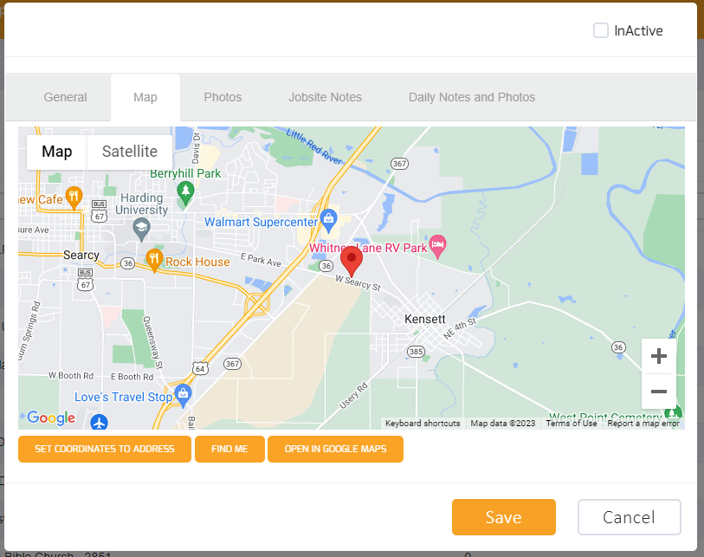Switch to the Photos tab
This screenshot has width=704, height=557.
pos(223,97)
